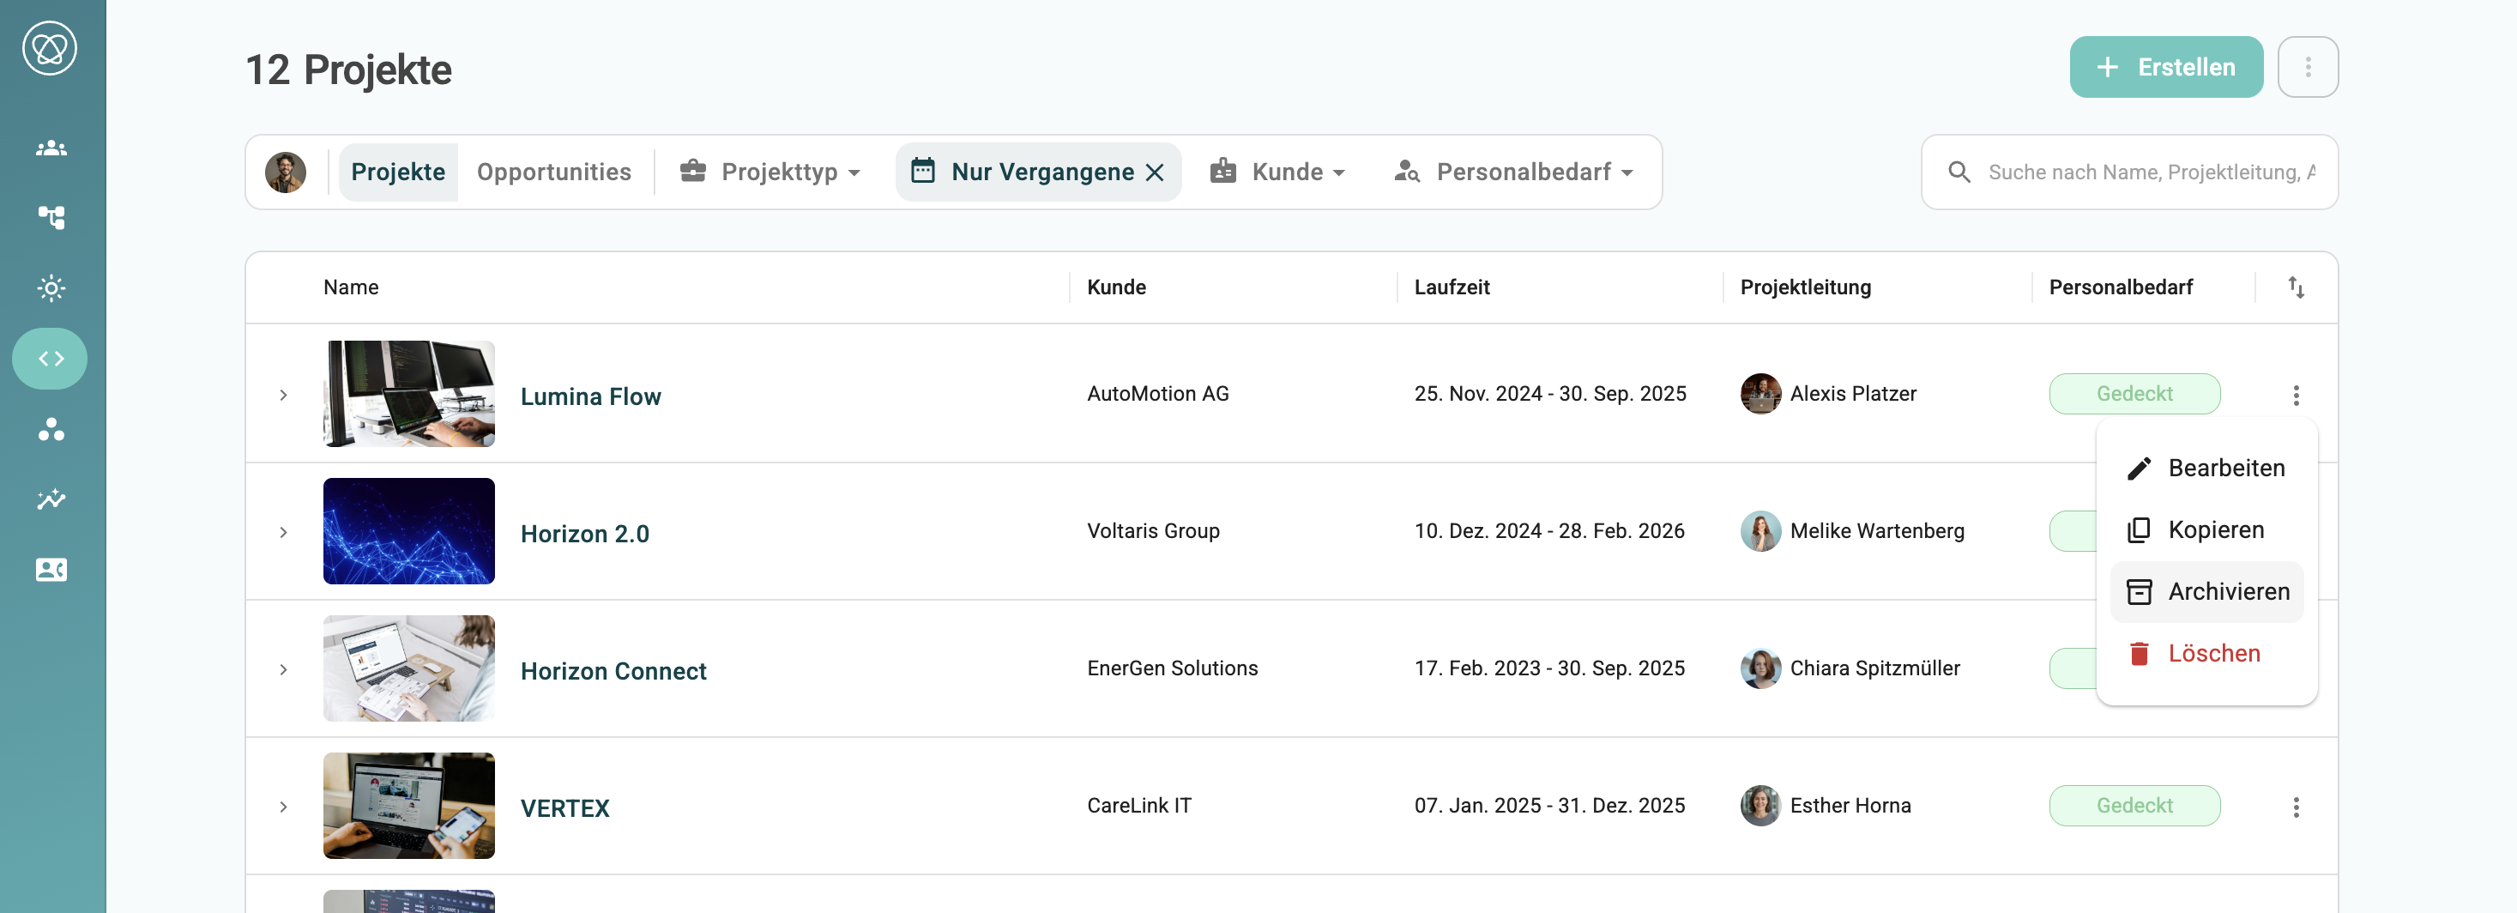
Task: Click the VERTEX thumbnail image
Action: (408, 806)
